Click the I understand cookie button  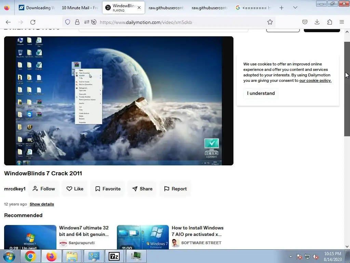(x=261, y=93)
